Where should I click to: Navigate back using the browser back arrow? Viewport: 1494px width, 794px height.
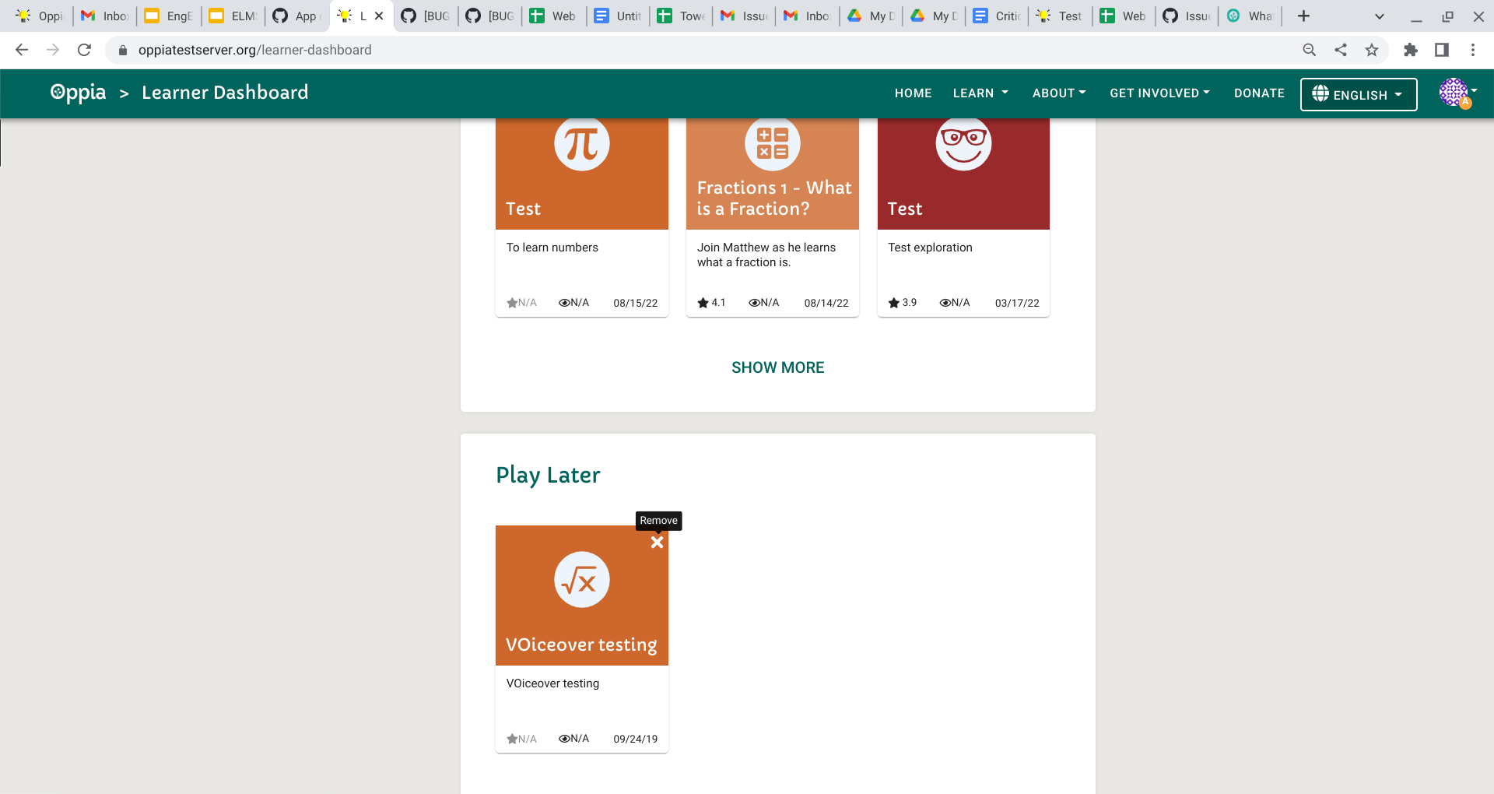point(21,49)
